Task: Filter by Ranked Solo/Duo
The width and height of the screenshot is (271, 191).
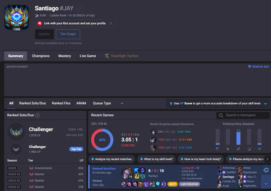Action: 33,103
